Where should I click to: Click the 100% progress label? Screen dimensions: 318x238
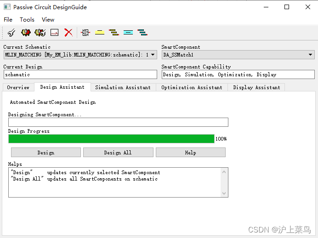tap(221, 139)
